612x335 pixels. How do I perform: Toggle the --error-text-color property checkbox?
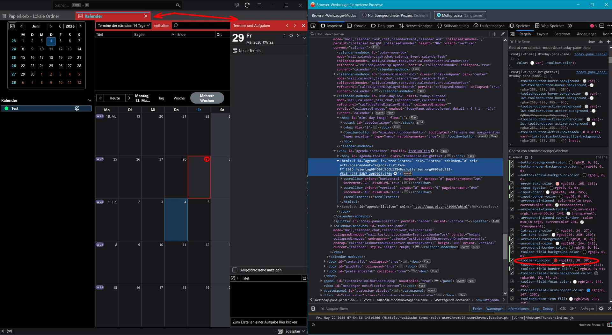point(512,184)
